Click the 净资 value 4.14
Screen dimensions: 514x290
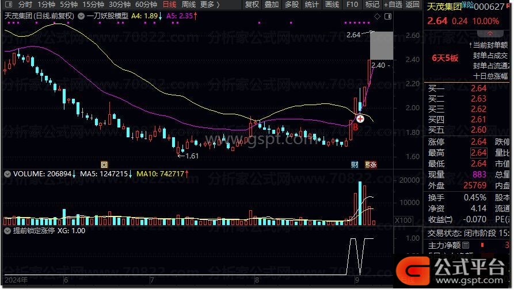(x=478, y=208)
